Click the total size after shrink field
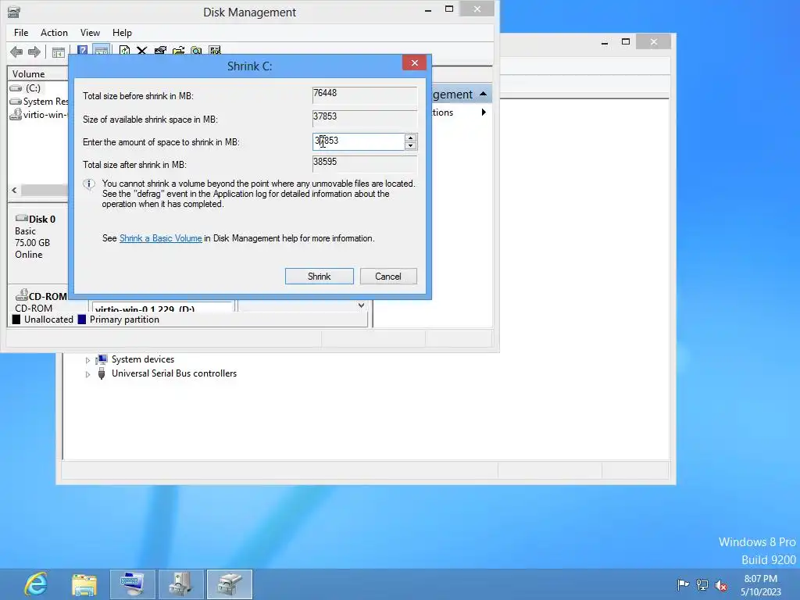 tap(364, 164)
